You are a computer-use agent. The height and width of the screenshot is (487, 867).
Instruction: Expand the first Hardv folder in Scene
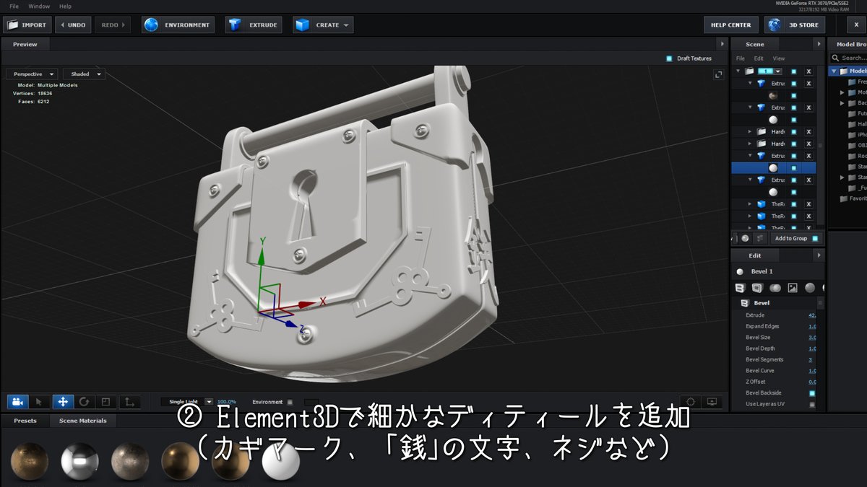point(750,132)
